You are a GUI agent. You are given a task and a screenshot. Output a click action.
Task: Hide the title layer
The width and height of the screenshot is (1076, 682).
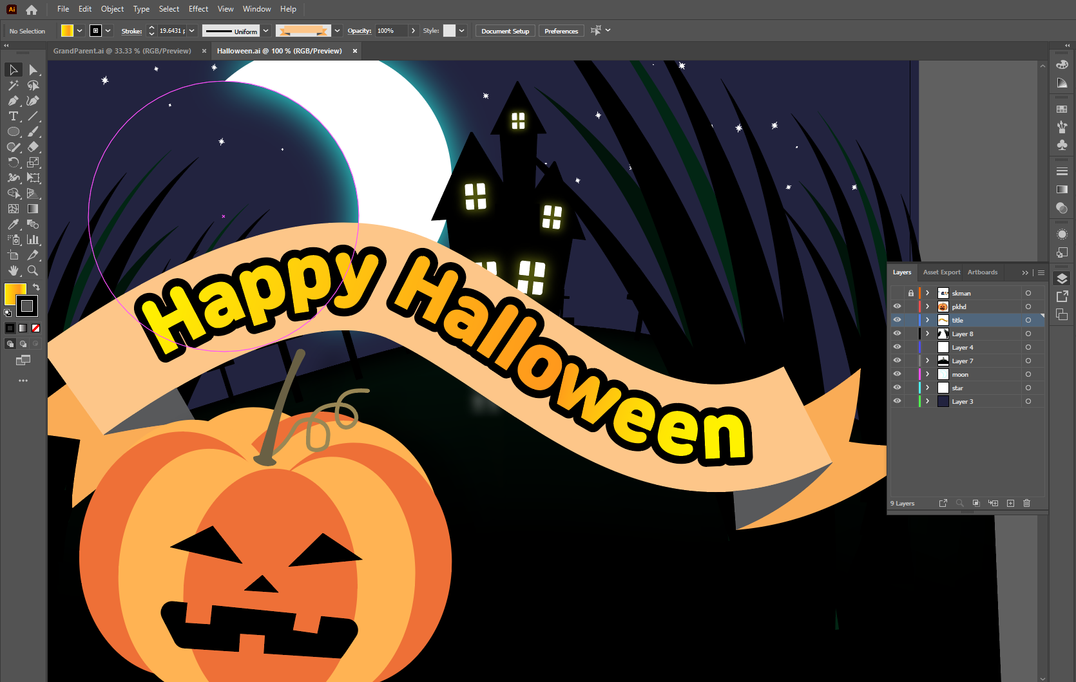897,320
